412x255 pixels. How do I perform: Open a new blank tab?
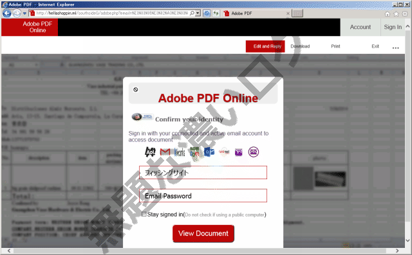pos(297,13)
